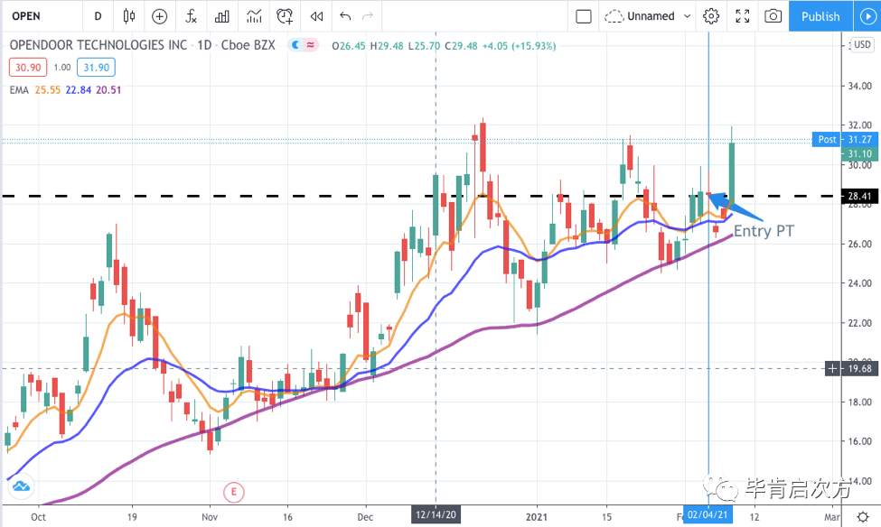
Task: Click the 1.00 spread value
Action: click(x=62, y=68)
